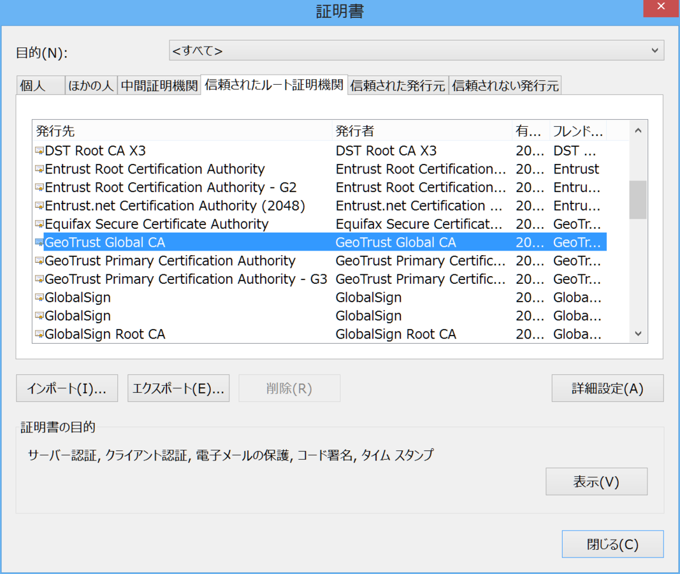Screen dimensions: 680x574
Task: Click the 表示(V) button
Action: (x=597, y=482)
